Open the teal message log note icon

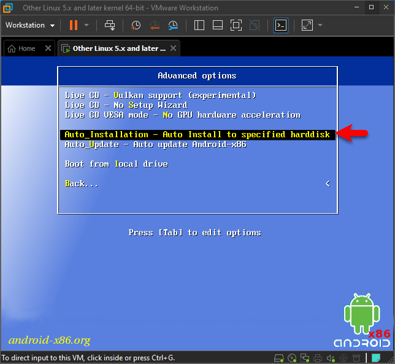coord(376,358)
